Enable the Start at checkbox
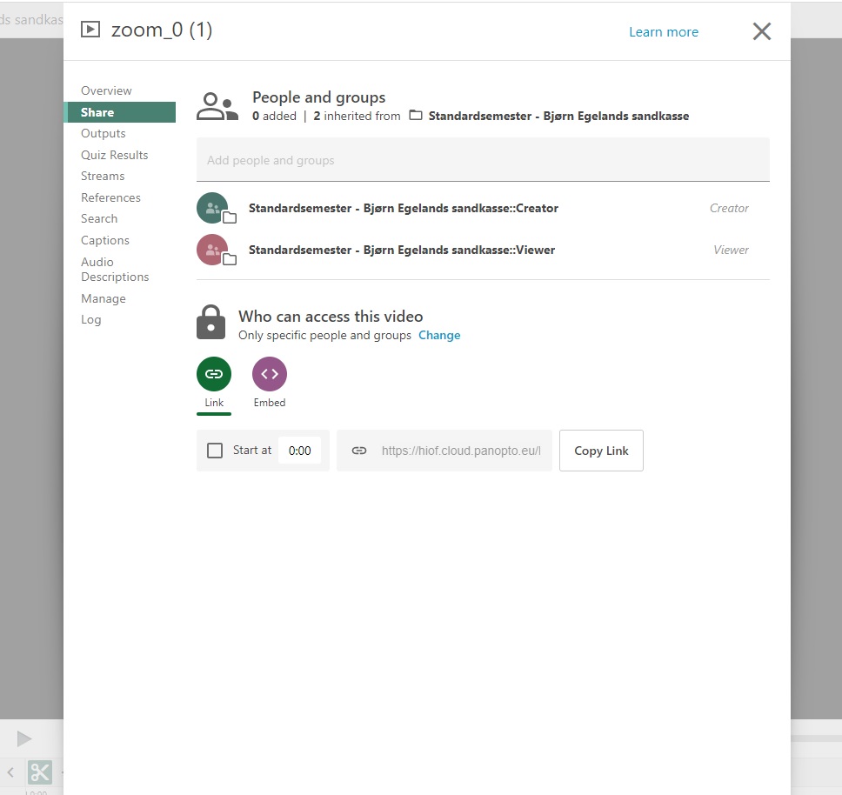Viewport: 842px width, 795px height. click(215, 451)
